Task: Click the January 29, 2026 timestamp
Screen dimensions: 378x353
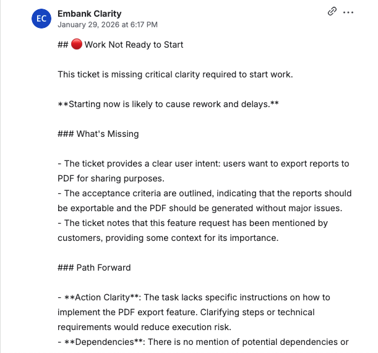Action: pos(108,25)
